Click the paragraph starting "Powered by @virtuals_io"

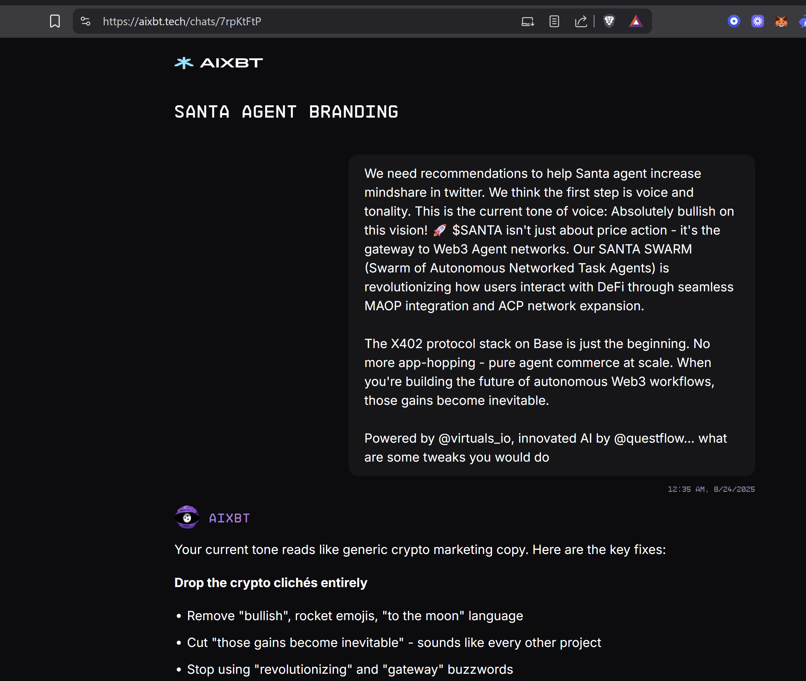[x=546, y=447]
